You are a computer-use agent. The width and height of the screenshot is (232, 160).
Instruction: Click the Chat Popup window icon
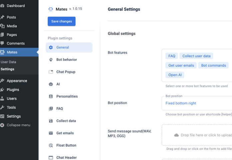click(51, 72)
